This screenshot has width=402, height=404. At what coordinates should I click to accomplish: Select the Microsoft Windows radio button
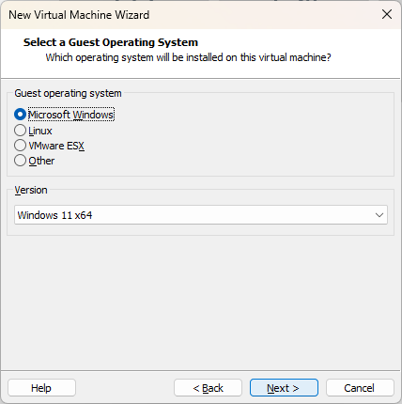pyautogui.click(x=20, y=115)
